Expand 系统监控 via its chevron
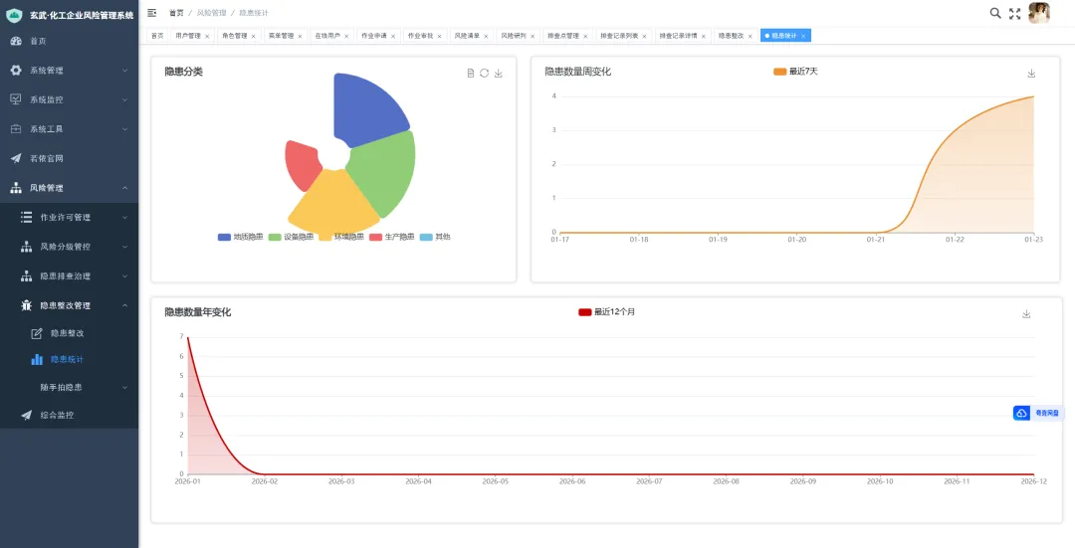This screenshot has height=548, width=1075. click(124, 100)
